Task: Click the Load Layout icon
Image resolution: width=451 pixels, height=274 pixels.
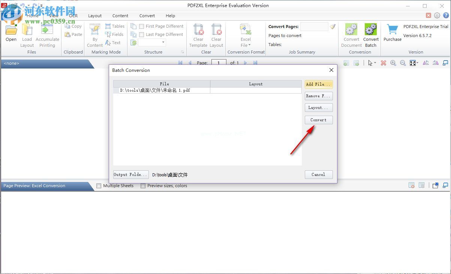Action: 27,30
